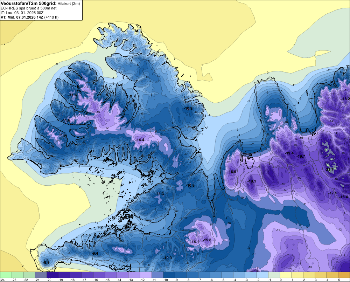Select the 'VT: Mið. 07.01.2026 14Z' valid time

22,17
